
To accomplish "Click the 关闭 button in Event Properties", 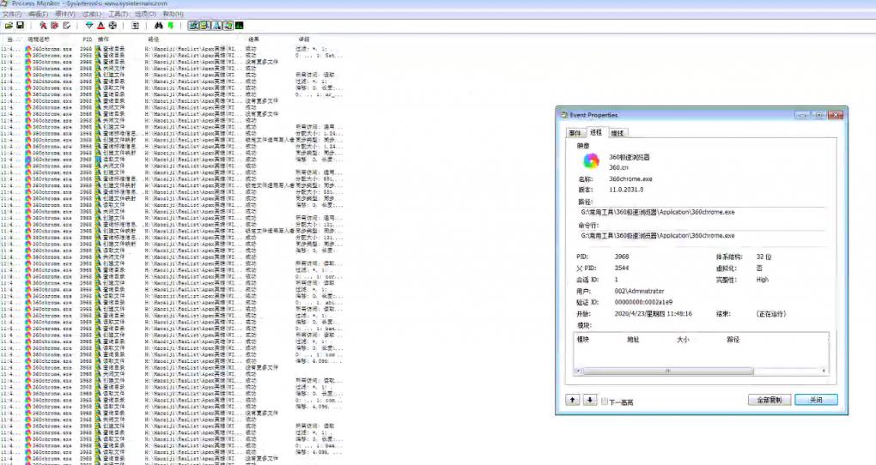I will click(x=816, y=400).
